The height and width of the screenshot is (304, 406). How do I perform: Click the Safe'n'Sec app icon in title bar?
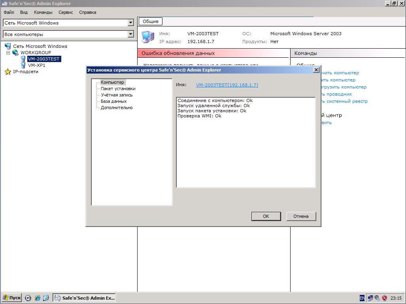coord(4,4)
